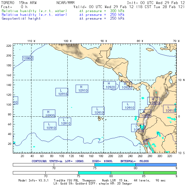
Task: Click the '320' tick on the bottom axis
Action: click(x=169, y=156)
